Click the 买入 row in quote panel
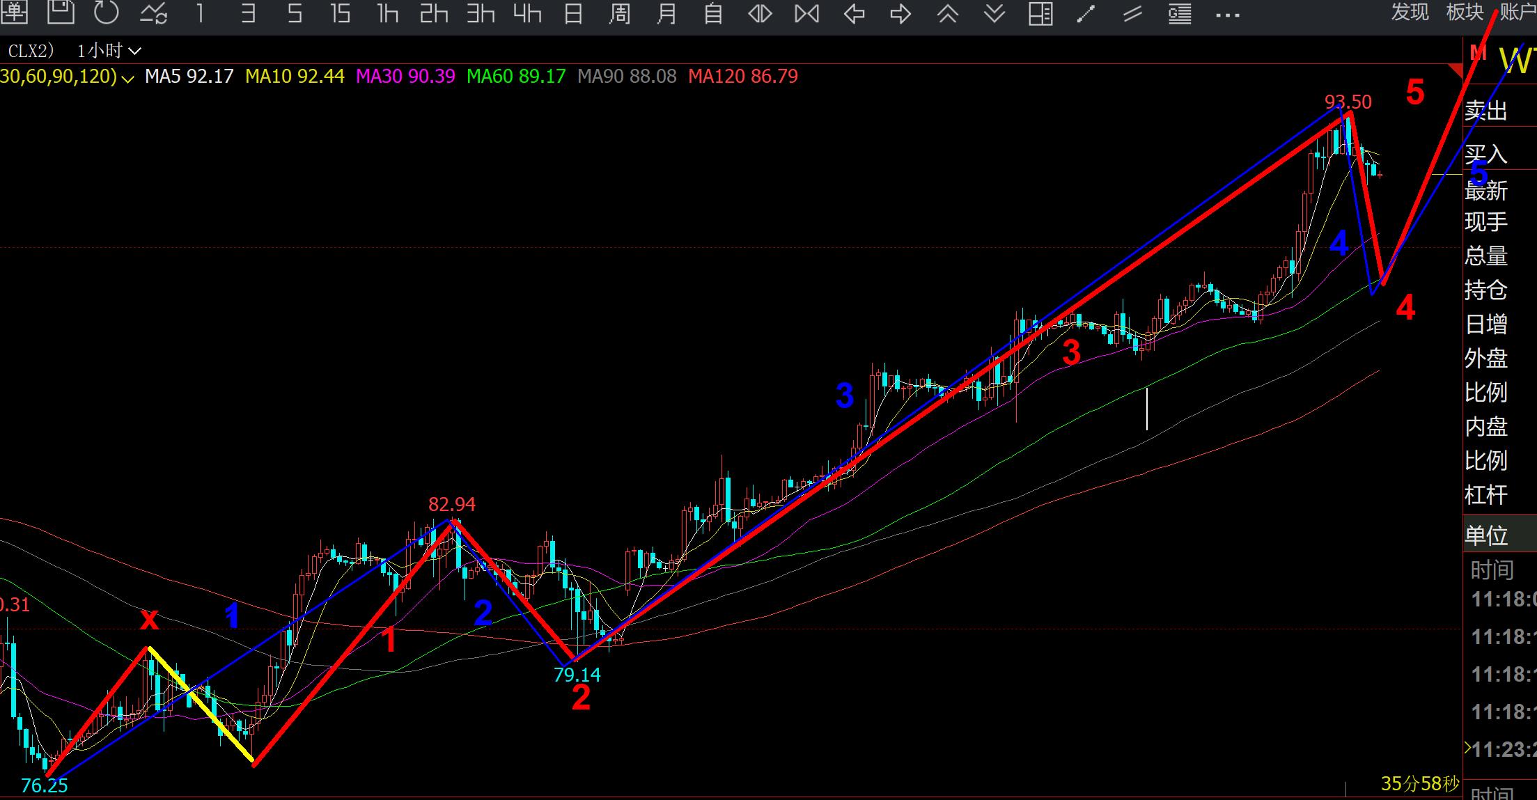The width and height of the screenshot is (1537, 800). pyautogui.click(x=1500, y=154)
